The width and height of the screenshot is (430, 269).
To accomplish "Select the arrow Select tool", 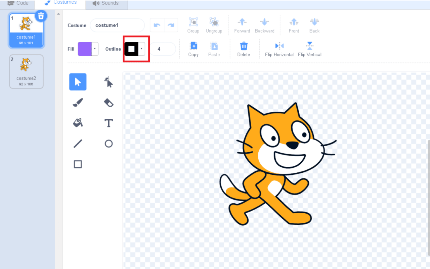I will pos(78,82).
